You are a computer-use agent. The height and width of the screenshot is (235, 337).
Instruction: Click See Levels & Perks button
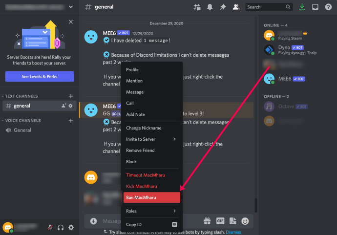point(40,77)
